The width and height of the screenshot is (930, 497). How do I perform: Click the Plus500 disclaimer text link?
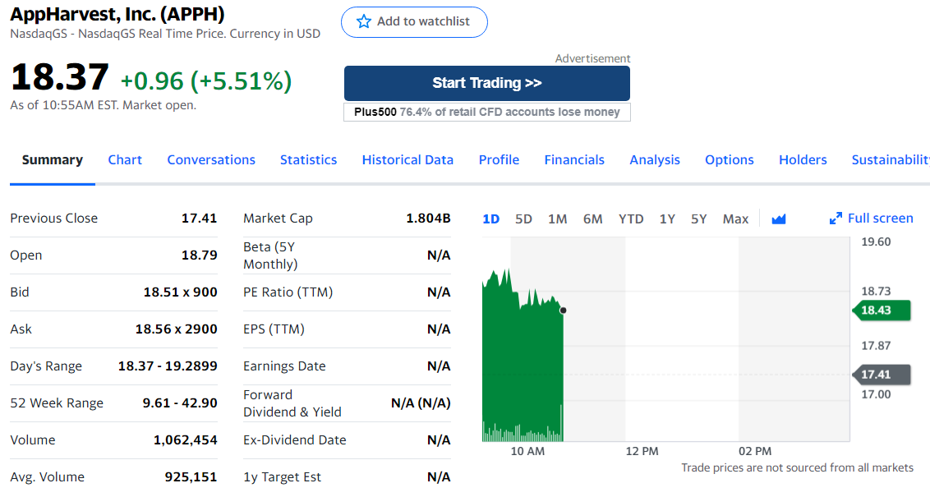(486, 112)
